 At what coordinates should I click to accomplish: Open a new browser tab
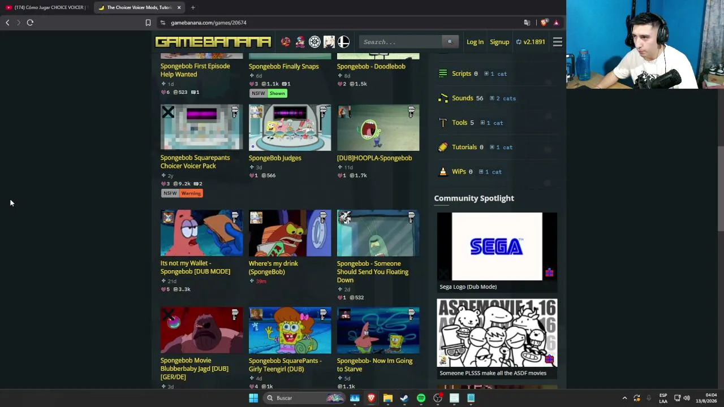(x=193, y=7)
